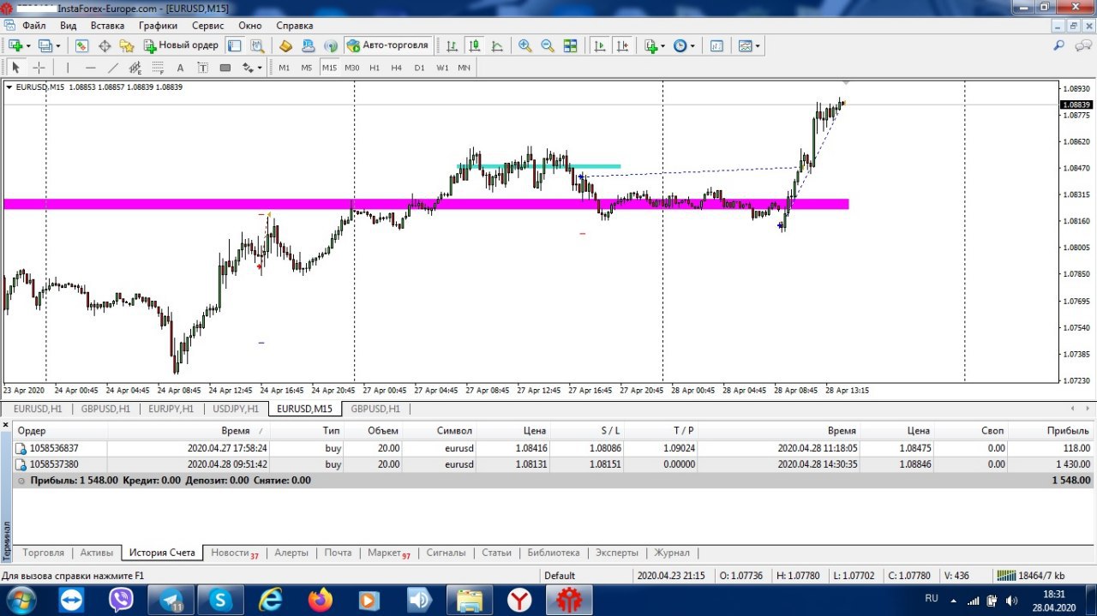The width and height of the screenshot is (1097, 616).
Task: Toggle the Market Watch window icon
Action: (82, 45)
